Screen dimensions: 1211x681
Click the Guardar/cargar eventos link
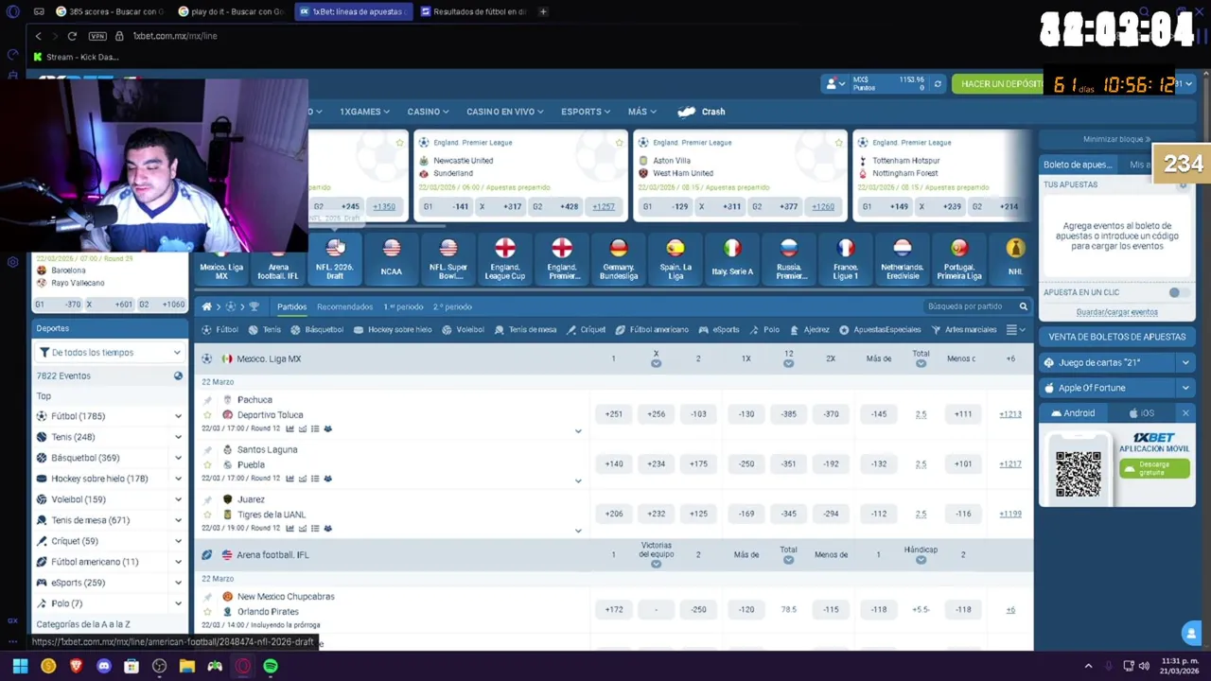(x=1116, y=312)
